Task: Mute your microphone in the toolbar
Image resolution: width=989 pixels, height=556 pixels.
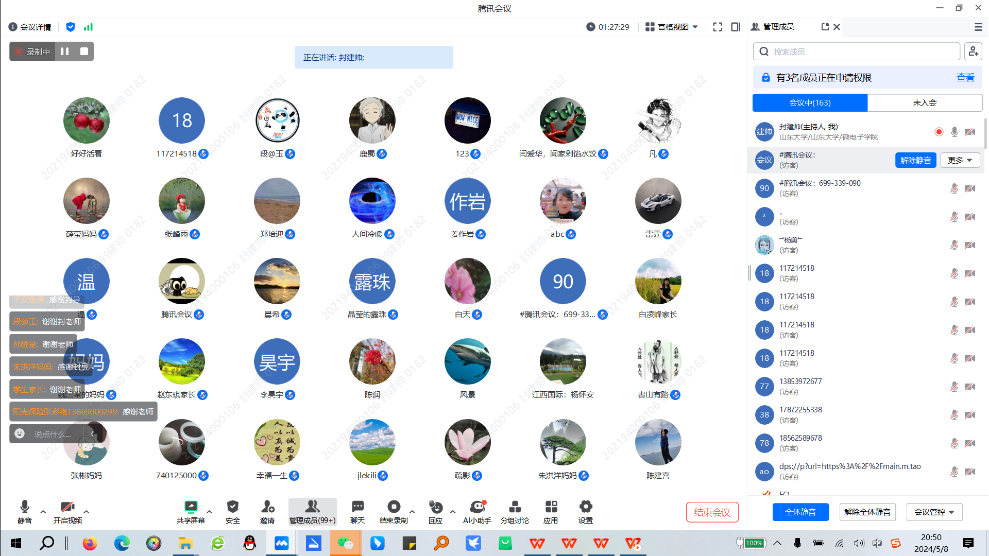Action: point(24,512)
